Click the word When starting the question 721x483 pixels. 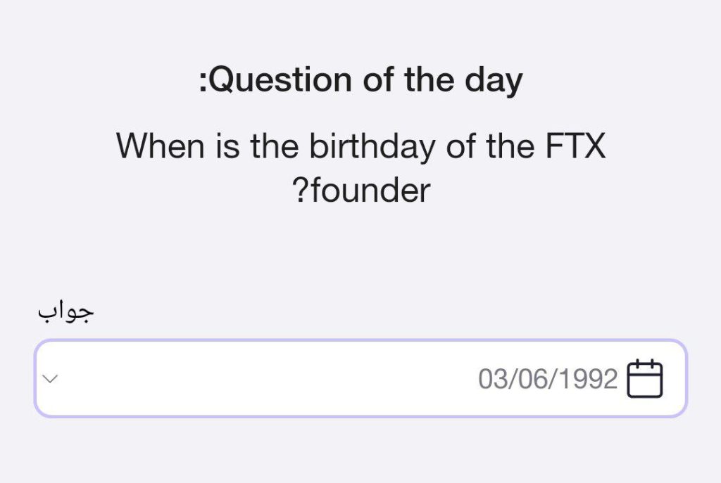click(x=161, y=146)
